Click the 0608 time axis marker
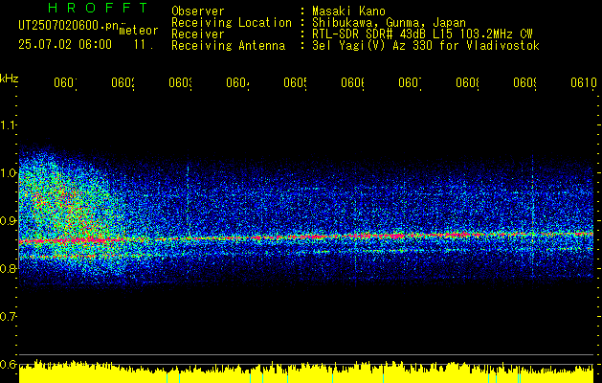This screenshot has width=602, height=383. [468, 82]
